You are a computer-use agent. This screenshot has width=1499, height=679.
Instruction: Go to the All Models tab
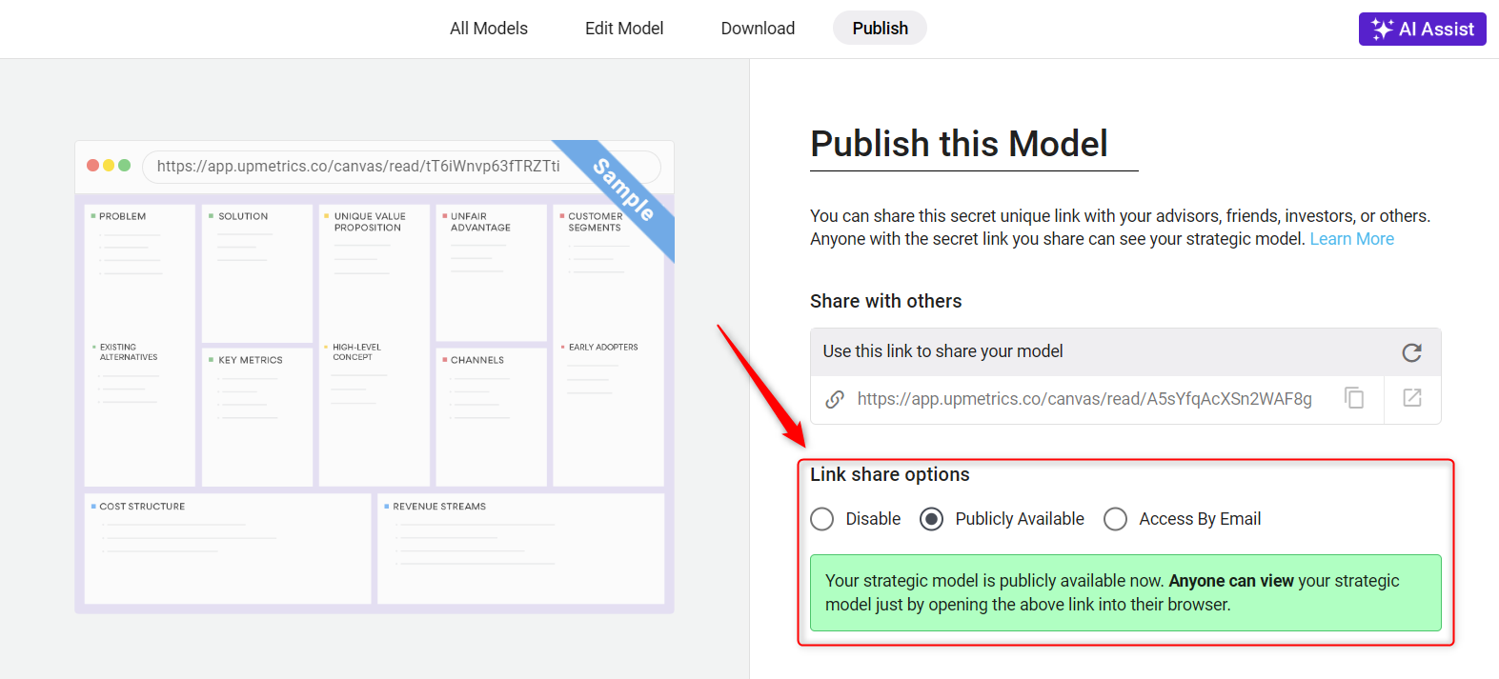tap(489, 29)
